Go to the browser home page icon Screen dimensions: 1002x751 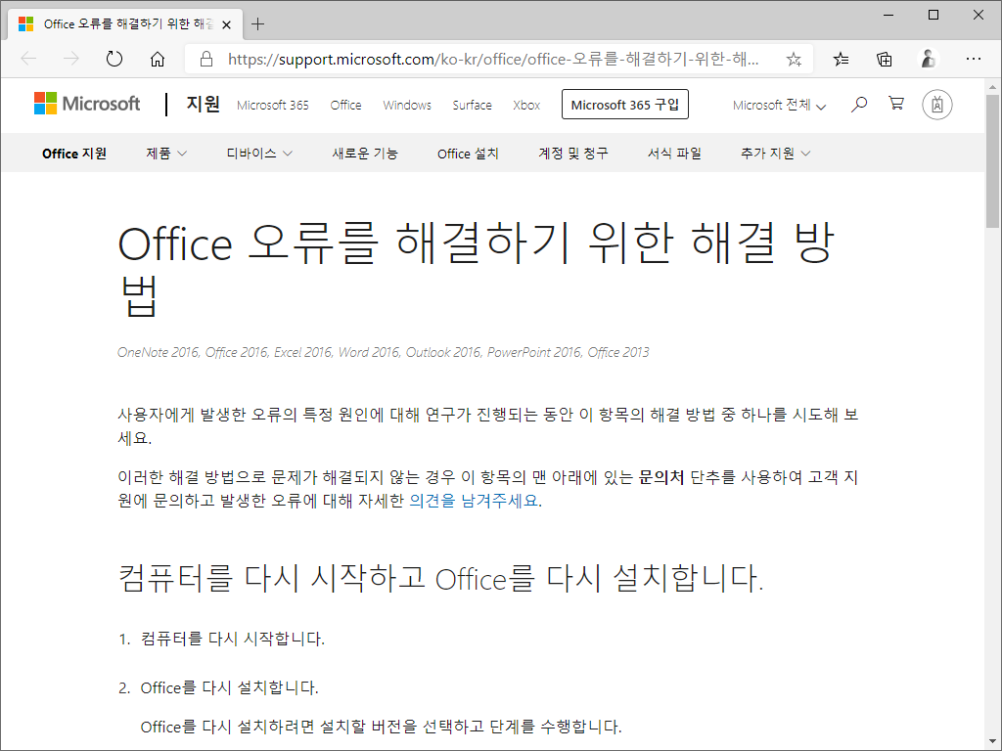tap(158, 59)
